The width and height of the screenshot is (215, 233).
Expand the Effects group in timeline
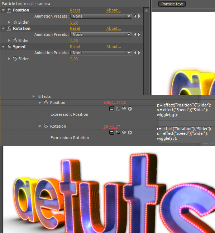click(34, 96)
